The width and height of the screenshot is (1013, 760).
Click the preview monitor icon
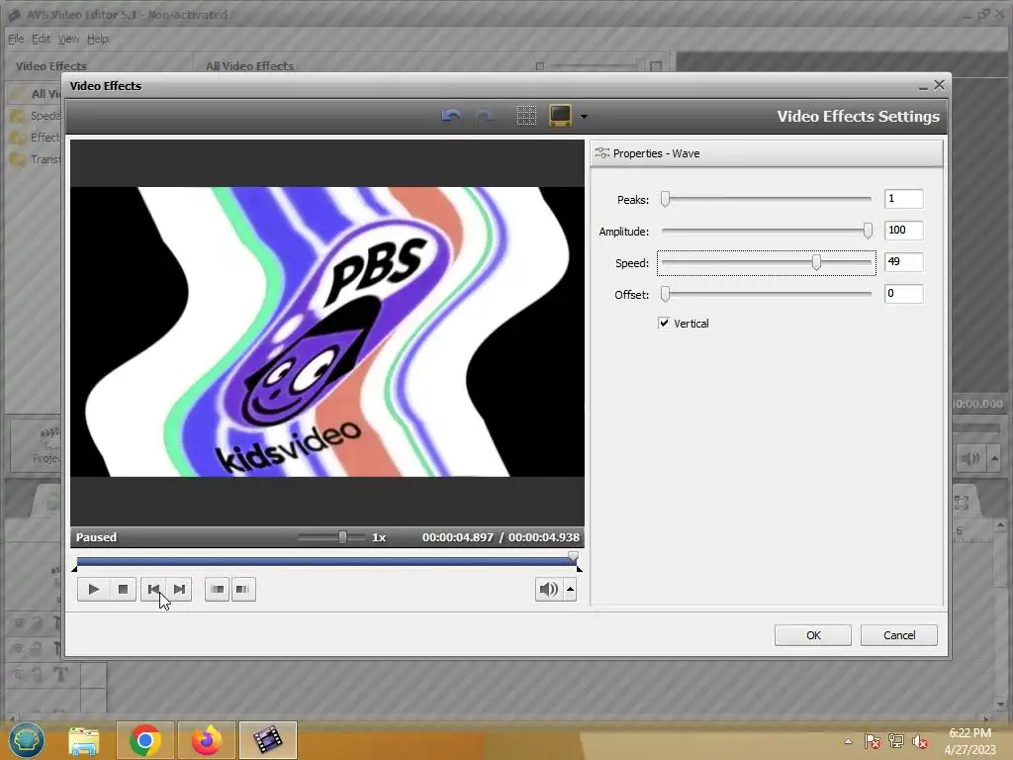(560, 116)
